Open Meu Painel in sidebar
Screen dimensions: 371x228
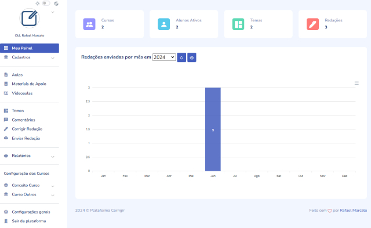point(30,48)
